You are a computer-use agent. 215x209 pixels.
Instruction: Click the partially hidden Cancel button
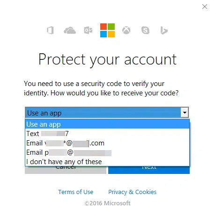click(66, 170)
